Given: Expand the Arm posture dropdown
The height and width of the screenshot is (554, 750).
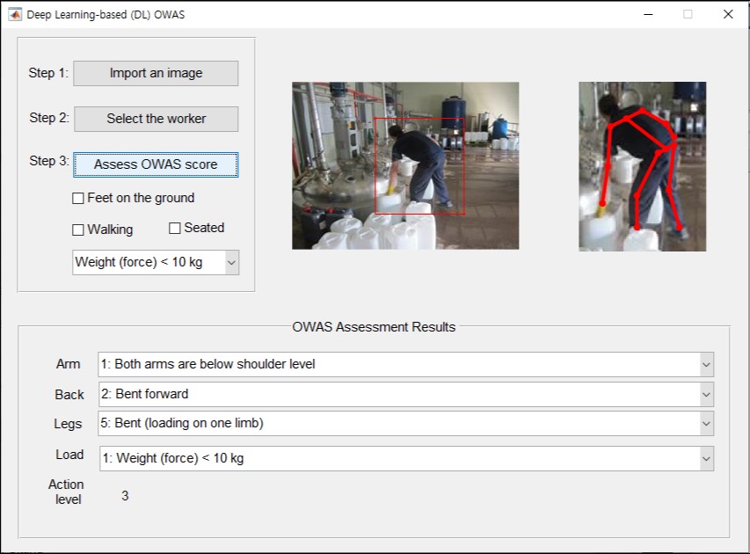Looking at the screenshot, I should [x=405, y=364].
